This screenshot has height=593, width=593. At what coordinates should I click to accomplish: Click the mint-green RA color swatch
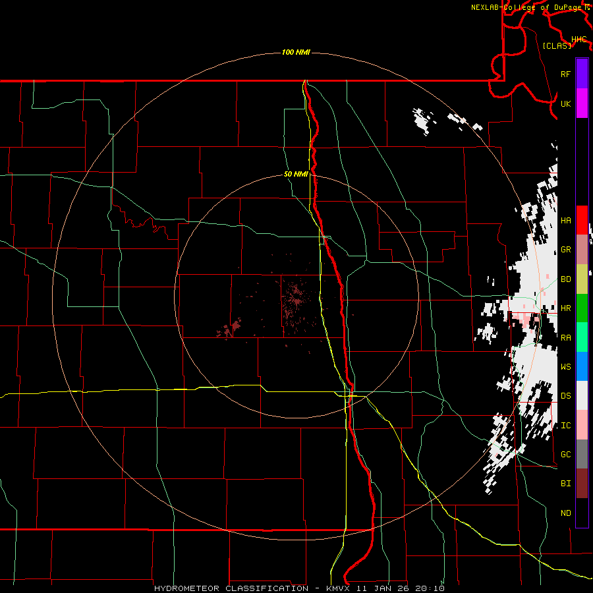(x=582, y=337)
